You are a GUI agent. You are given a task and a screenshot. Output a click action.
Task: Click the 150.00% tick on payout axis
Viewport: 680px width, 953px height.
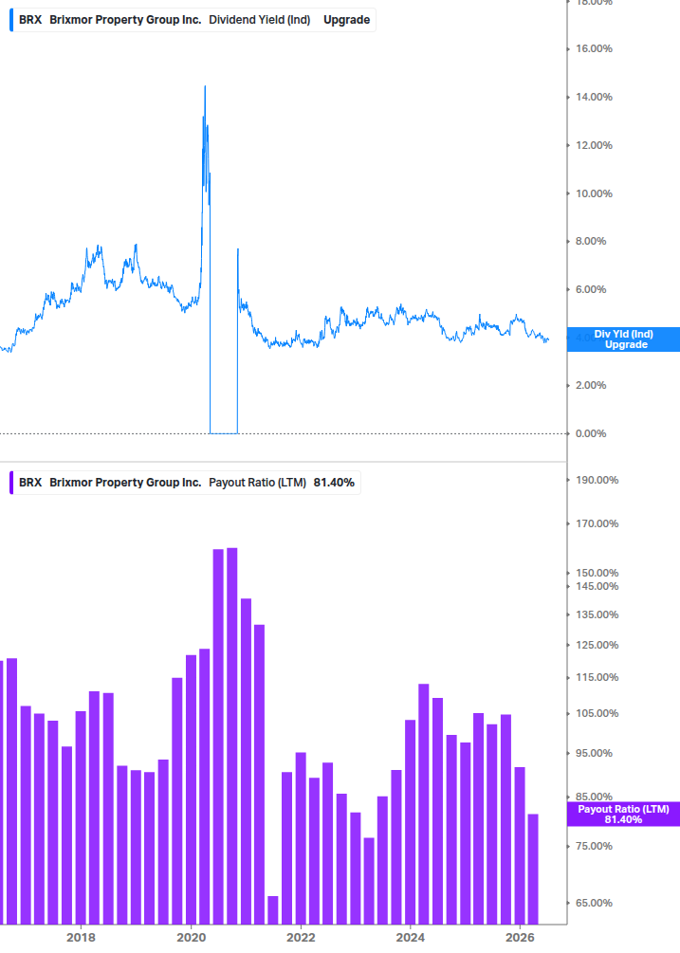pos(597,573)
